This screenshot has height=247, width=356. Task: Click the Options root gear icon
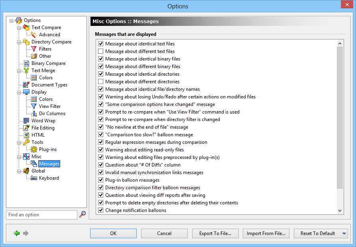point(19,20)
